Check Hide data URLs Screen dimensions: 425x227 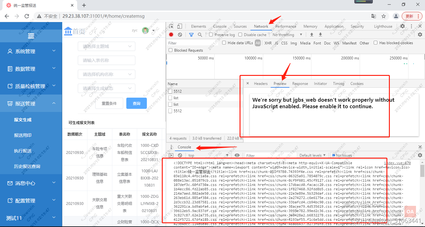click(x=224, y=43)
